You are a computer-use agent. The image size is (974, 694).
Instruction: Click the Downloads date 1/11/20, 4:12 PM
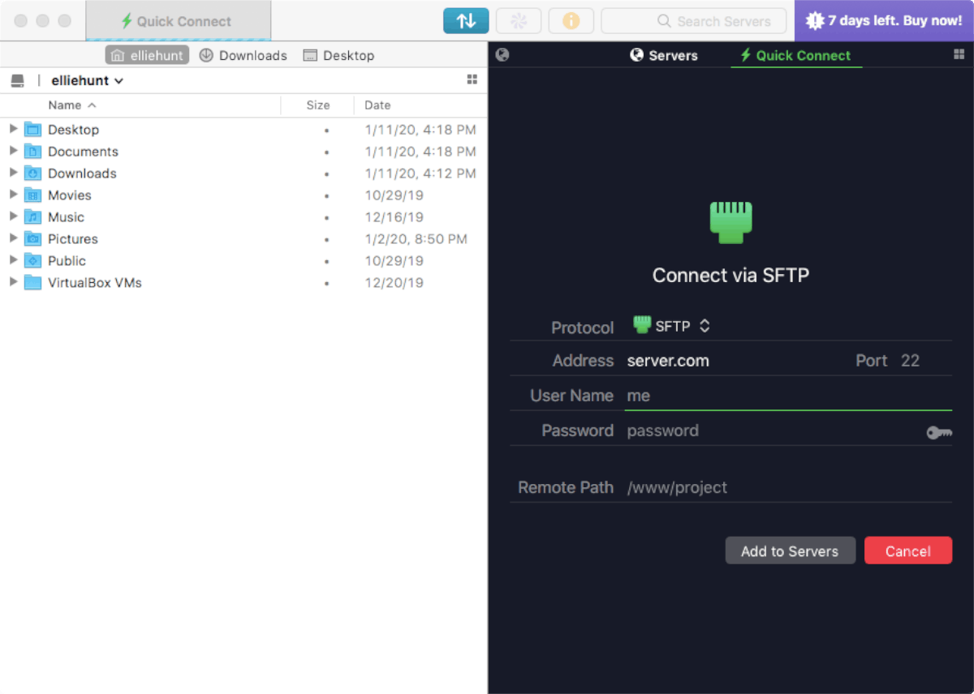[420, 173]
